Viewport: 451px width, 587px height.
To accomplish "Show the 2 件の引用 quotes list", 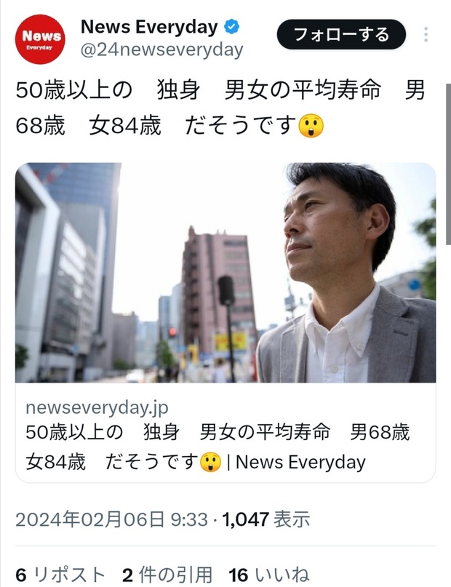I will point(167,575).
